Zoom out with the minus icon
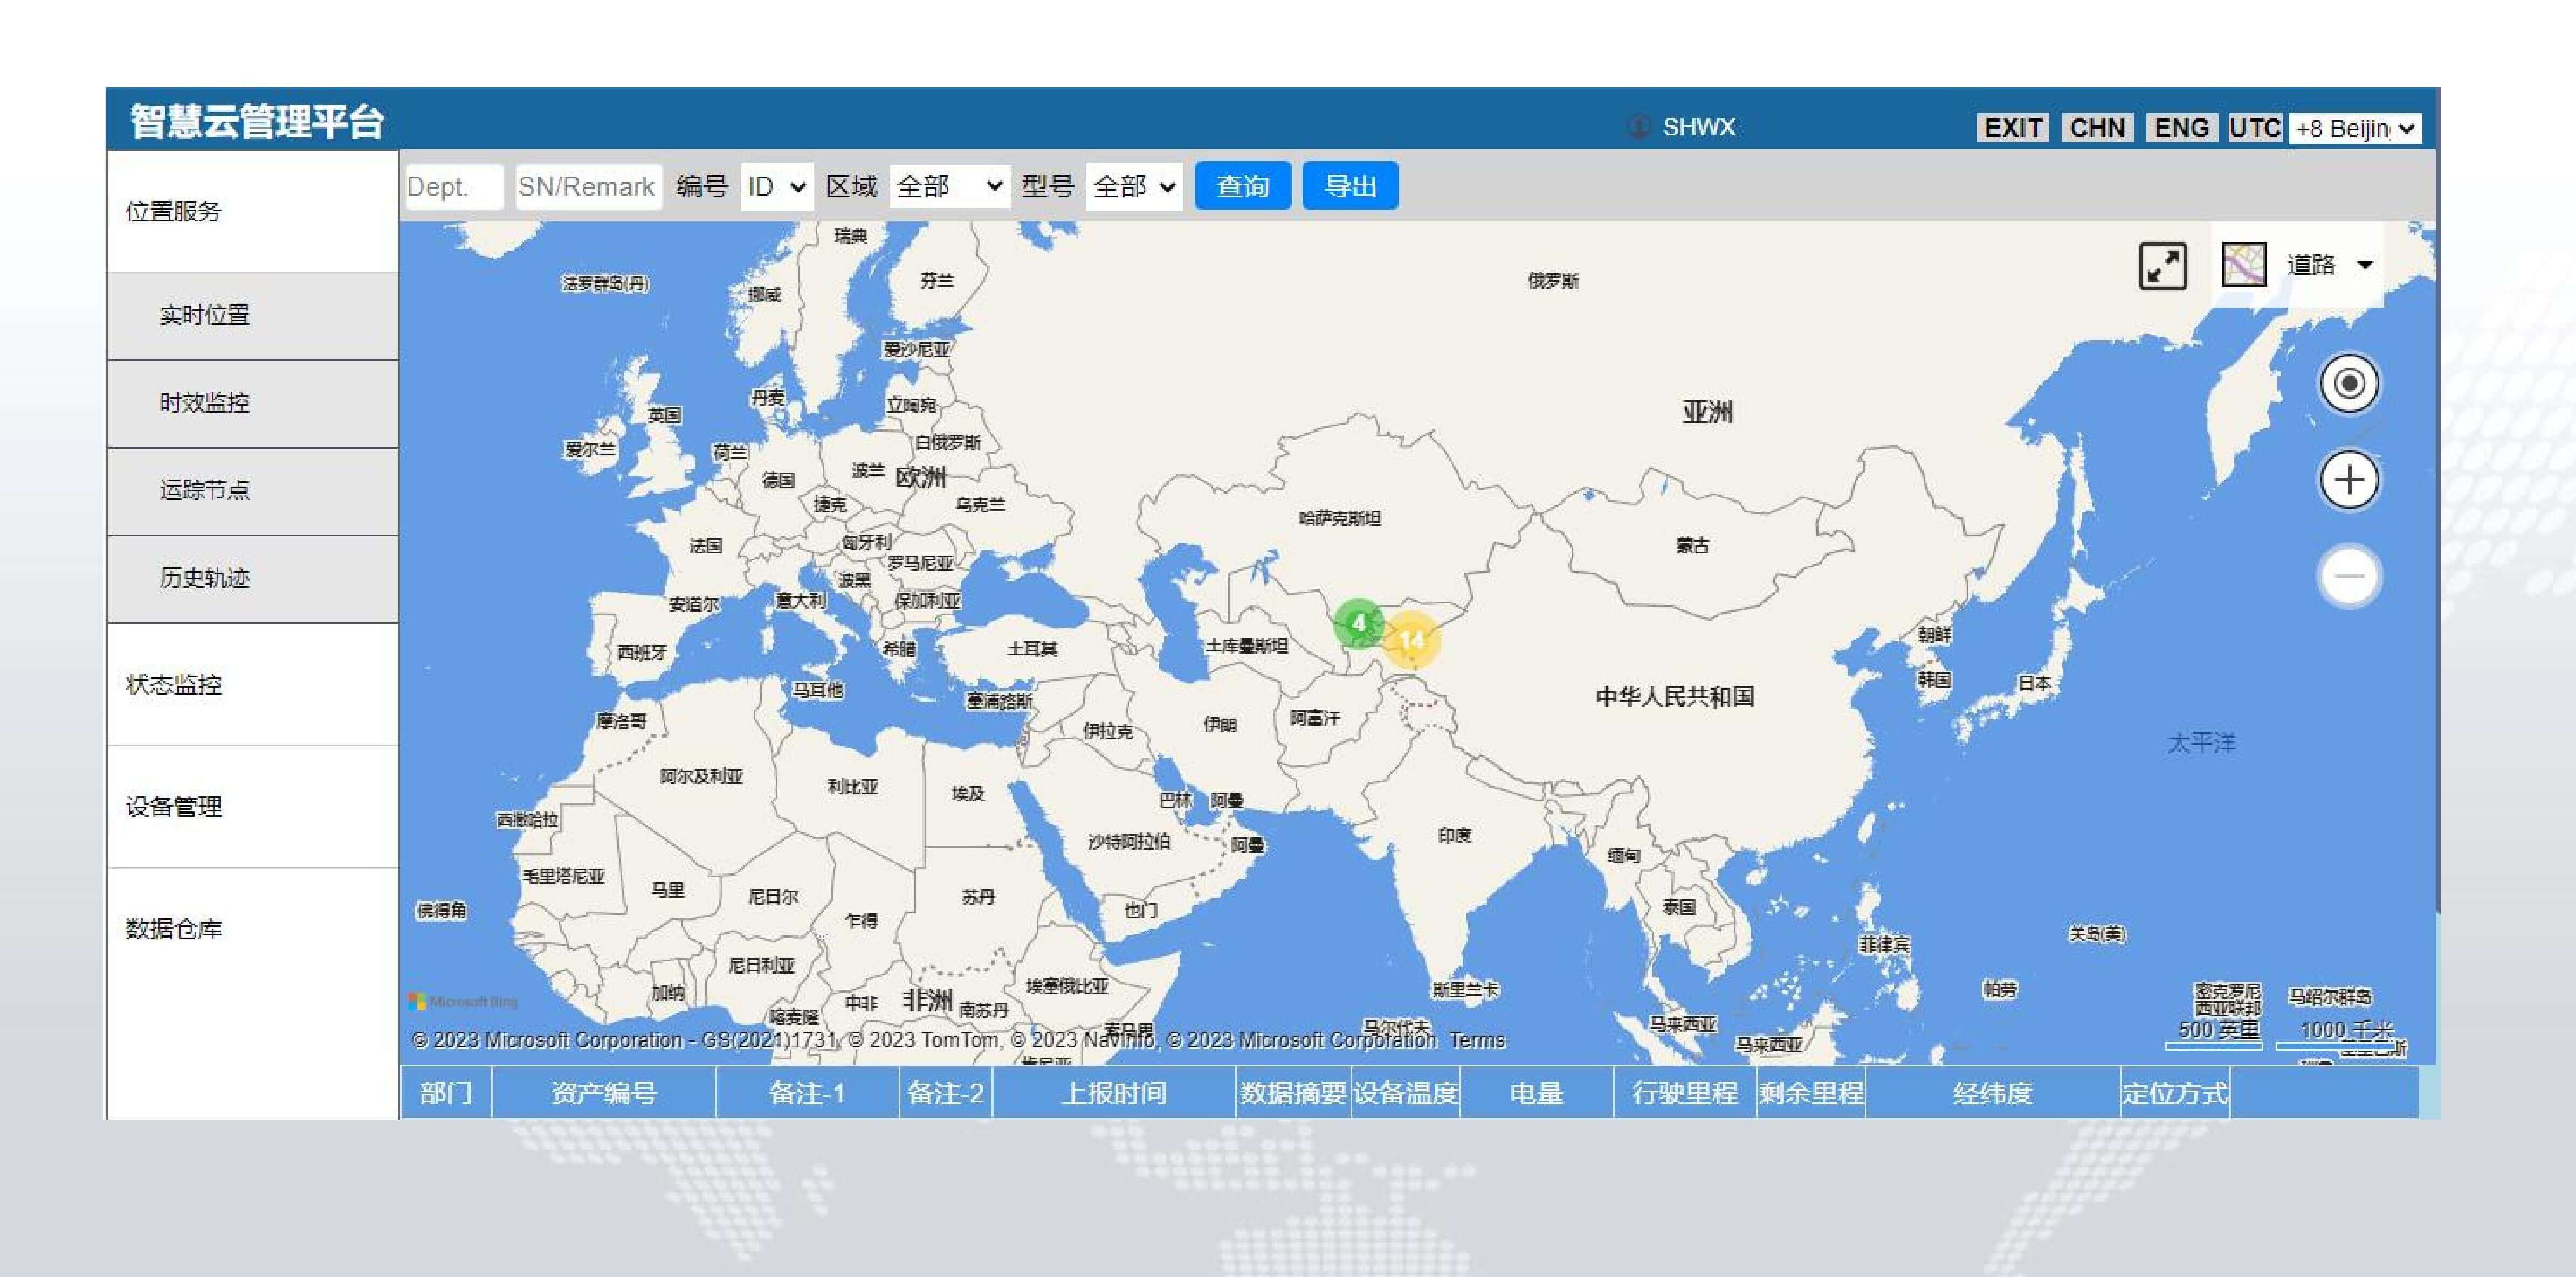Screen dimensions: 2576x1277 [2348, 577]
